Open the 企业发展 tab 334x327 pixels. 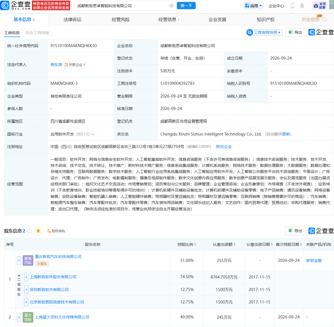[217, 19]
